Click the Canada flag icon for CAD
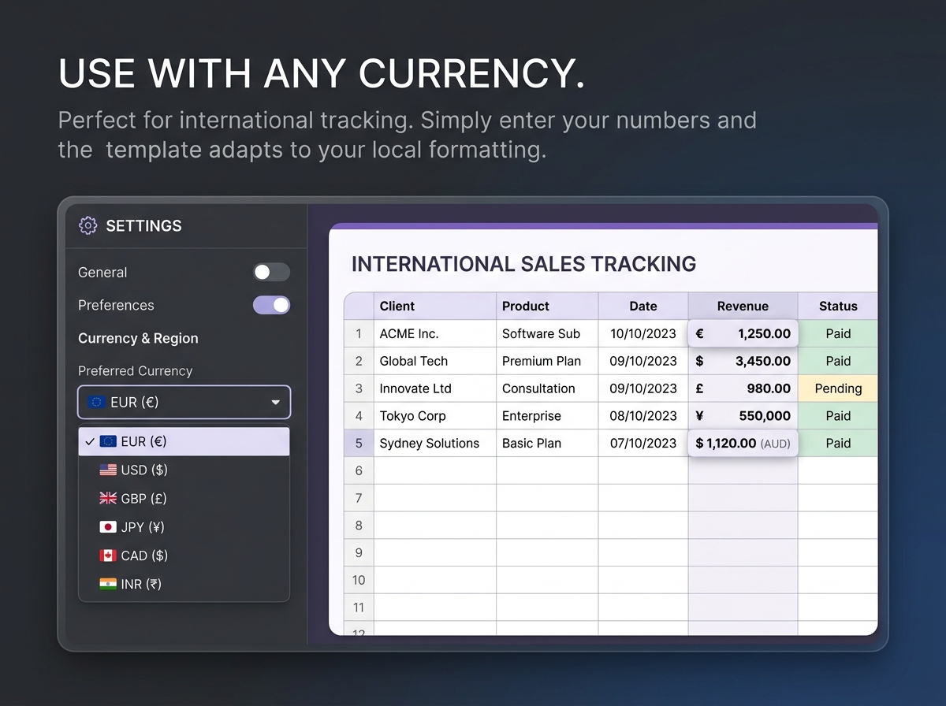Viewport: 946px width, 706px height. pos(108,556)
